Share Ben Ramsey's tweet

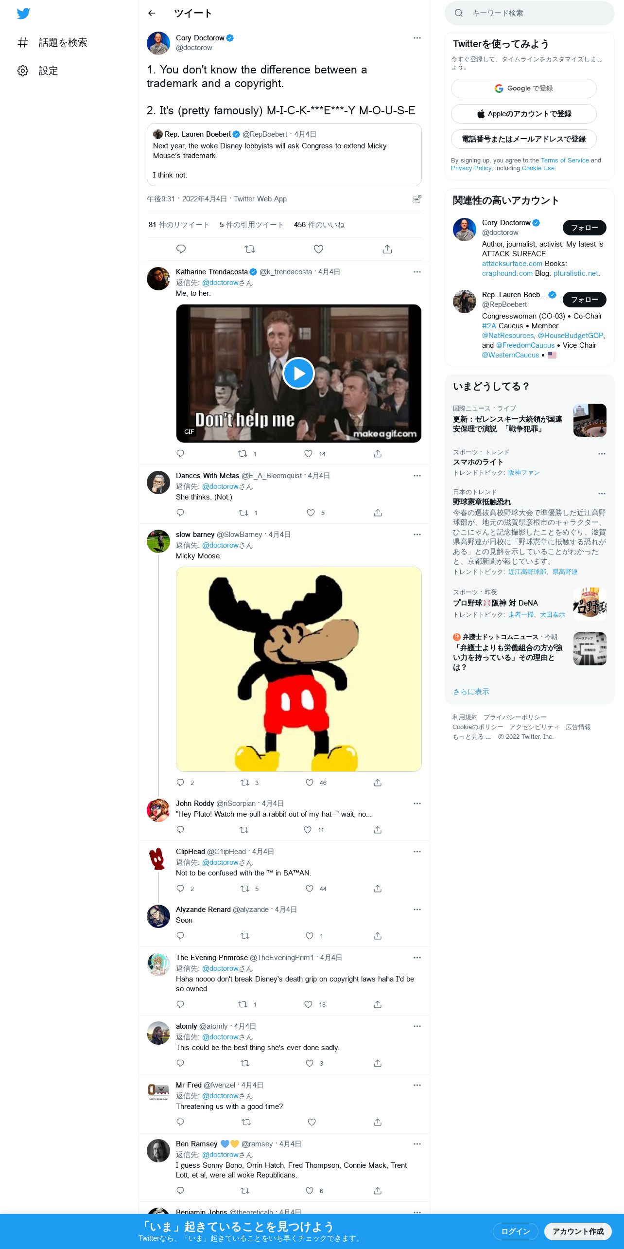click(378, 1191)
